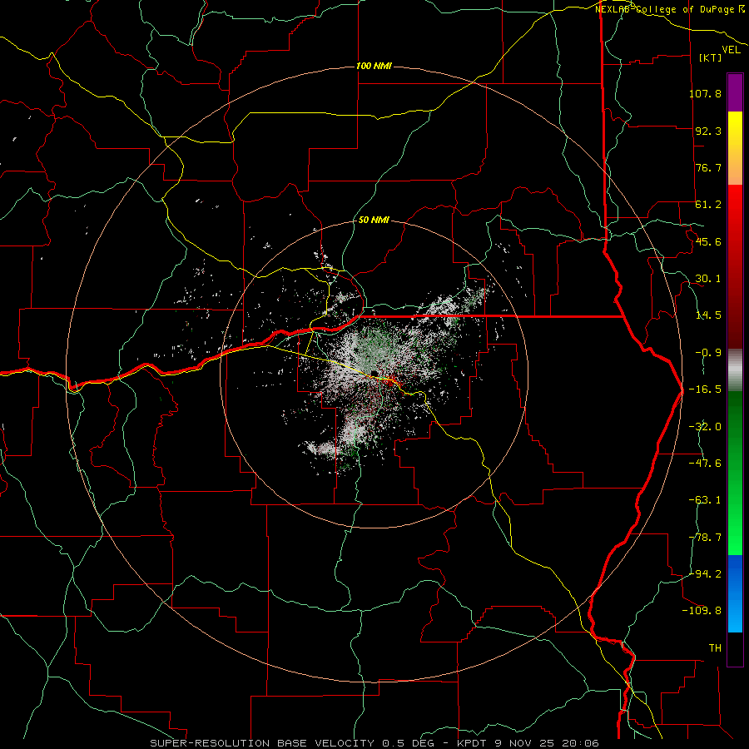The height and width of the screenshot is (749, 749).
Task: Click the 50 NMI range ring label
Action: (374, 220)
